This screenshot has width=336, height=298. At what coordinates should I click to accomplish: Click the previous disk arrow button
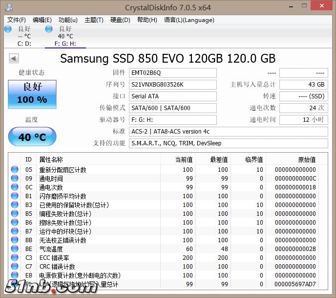[14, 59]
